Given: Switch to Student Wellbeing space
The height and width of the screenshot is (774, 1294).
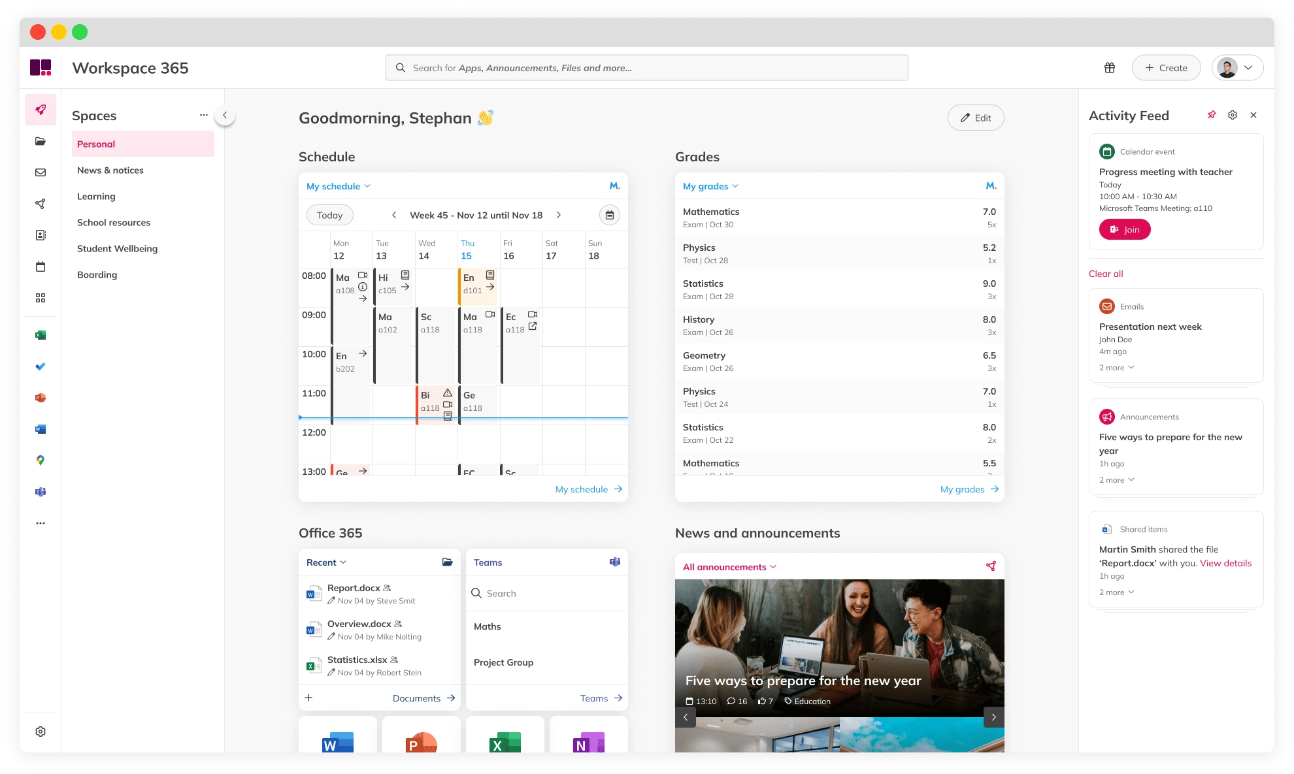Looking at the screenshot, I should point(118,248).
